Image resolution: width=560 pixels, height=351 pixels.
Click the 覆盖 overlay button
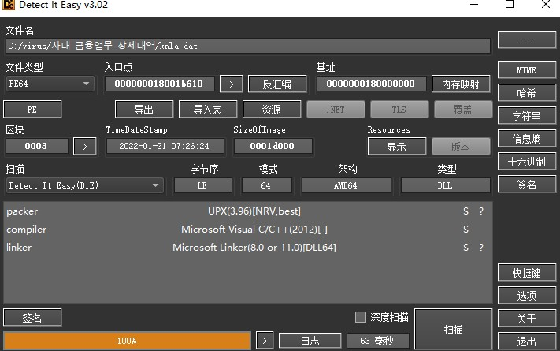(463, 110)
